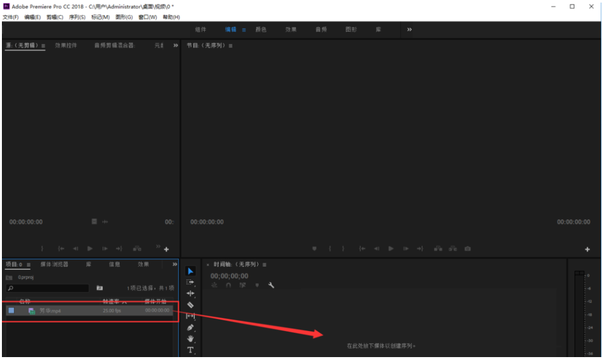Viewport: 602px width, 359px height.
Task: Expand workspace overflow chevrons after 库
Action: point(409,29)
